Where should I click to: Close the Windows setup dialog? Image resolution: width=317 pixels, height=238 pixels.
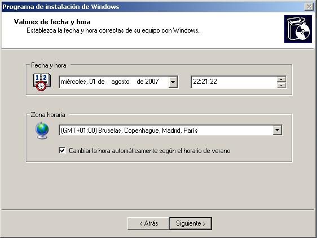pyautogui.click(x=309, y=7)
